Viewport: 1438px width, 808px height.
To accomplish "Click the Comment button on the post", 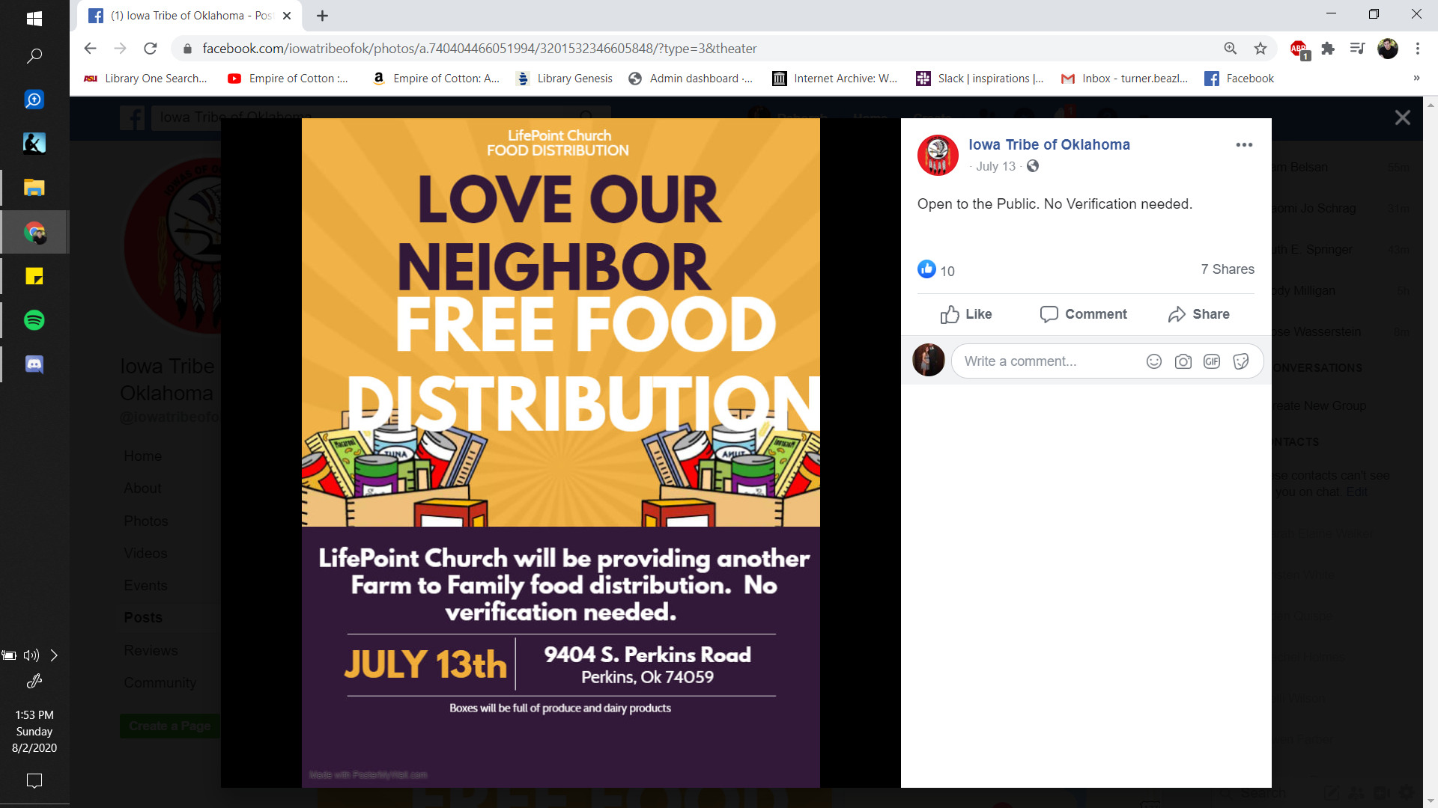I will 1083,314.
